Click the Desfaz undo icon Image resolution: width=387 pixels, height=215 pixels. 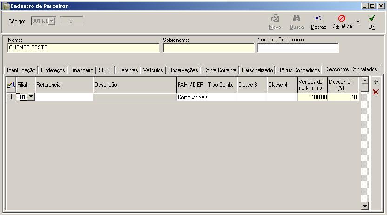(318, 18)
